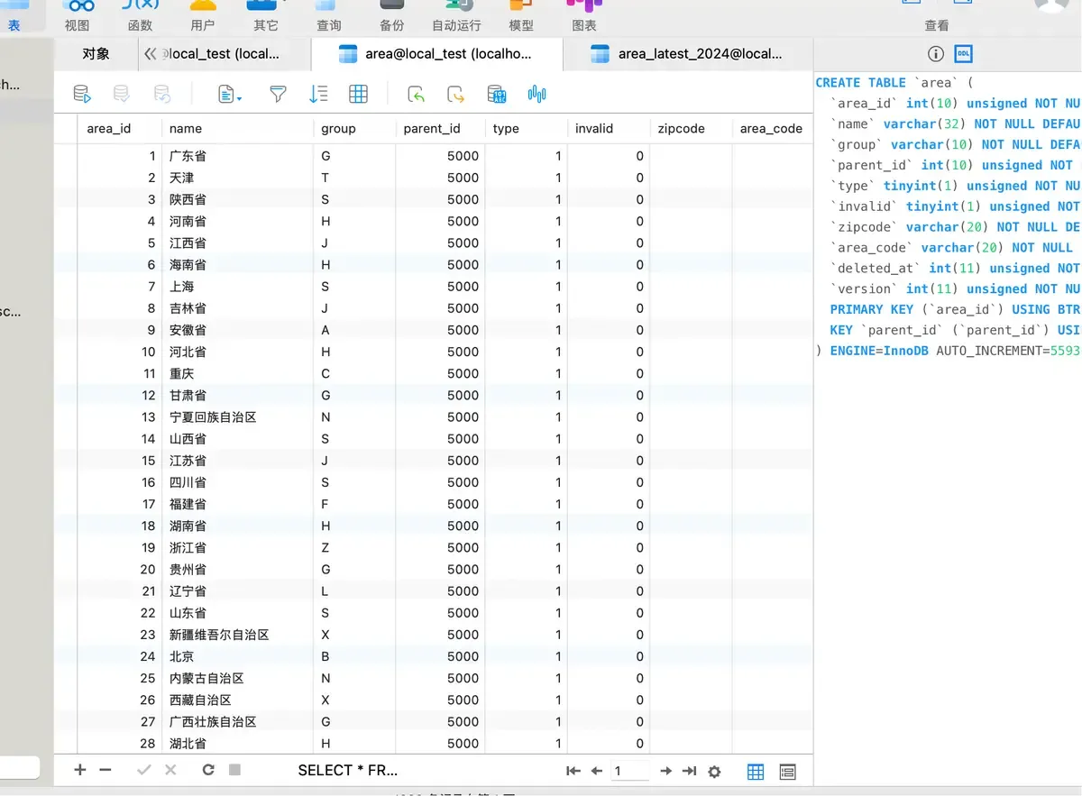This screenshot has height=796, width=1082.
Task: Click the ENGINE=InnoDB text in the DDL
Action: coord(879,351)
